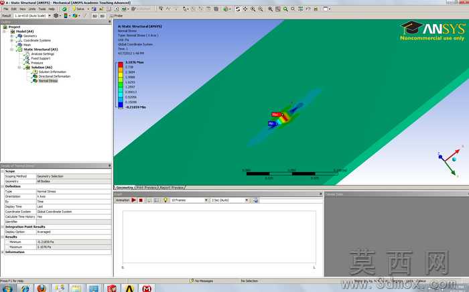
Task: Click the Probe tool icon
Action: click(x=117, y=15)
